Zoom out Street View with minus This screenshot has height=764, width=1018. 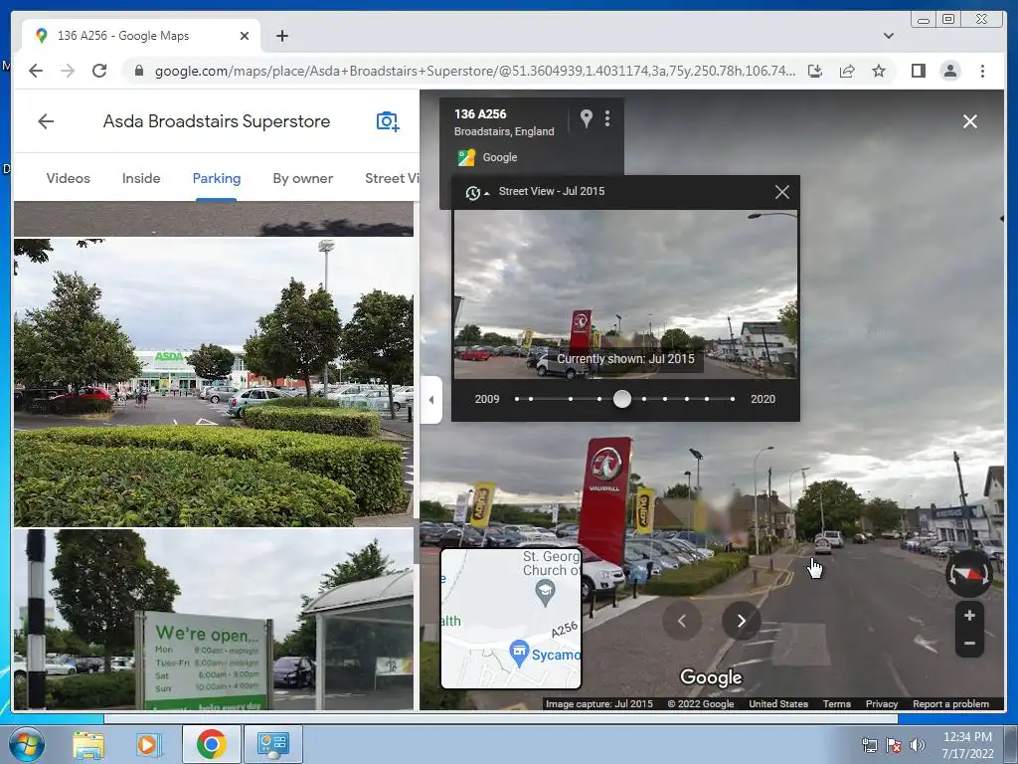pos(969,644)
